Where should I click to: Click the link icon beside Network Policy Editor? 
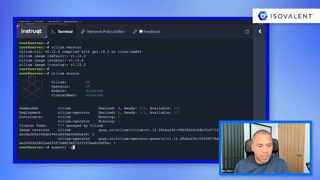(83, 31)
